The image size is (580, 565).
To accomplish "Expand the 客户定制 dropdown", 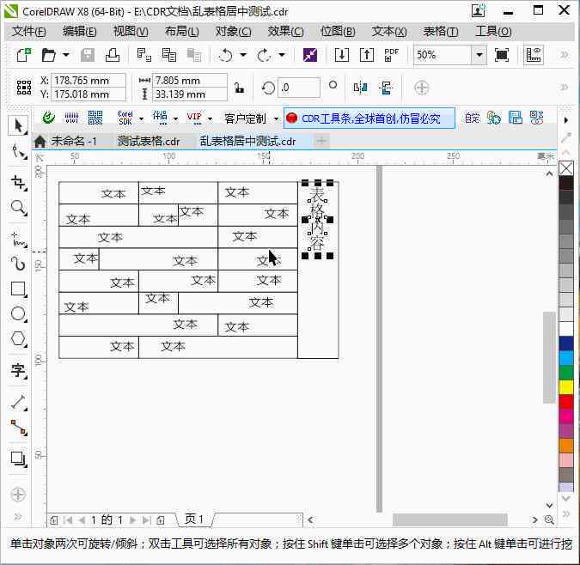I will pyautogui.click(x=276, y=119).
